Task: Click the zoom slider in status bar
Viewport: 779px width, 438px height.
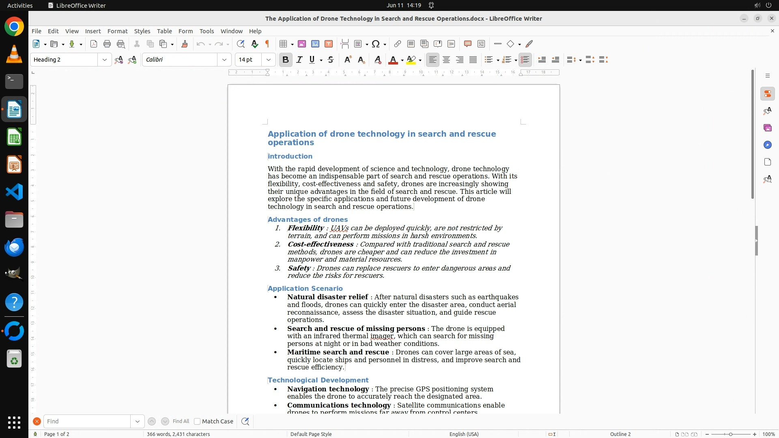Action: point(730,434)
